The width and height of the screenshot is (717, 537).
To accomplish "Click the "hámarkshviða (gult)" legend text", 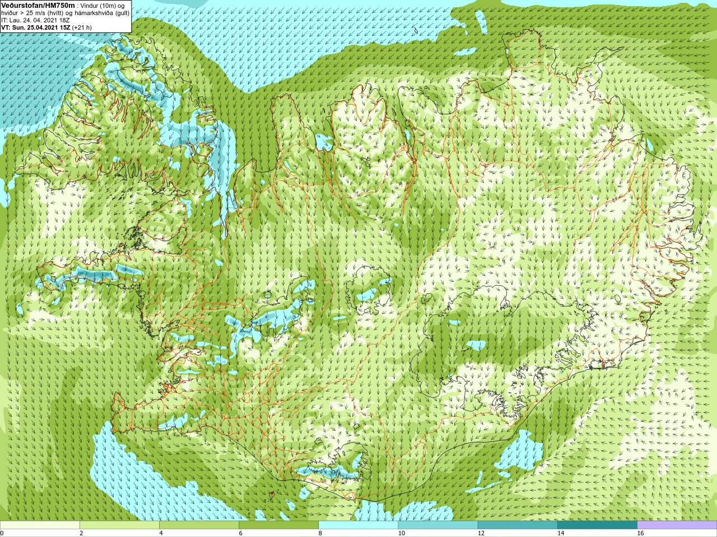I will tap(102, 13).
